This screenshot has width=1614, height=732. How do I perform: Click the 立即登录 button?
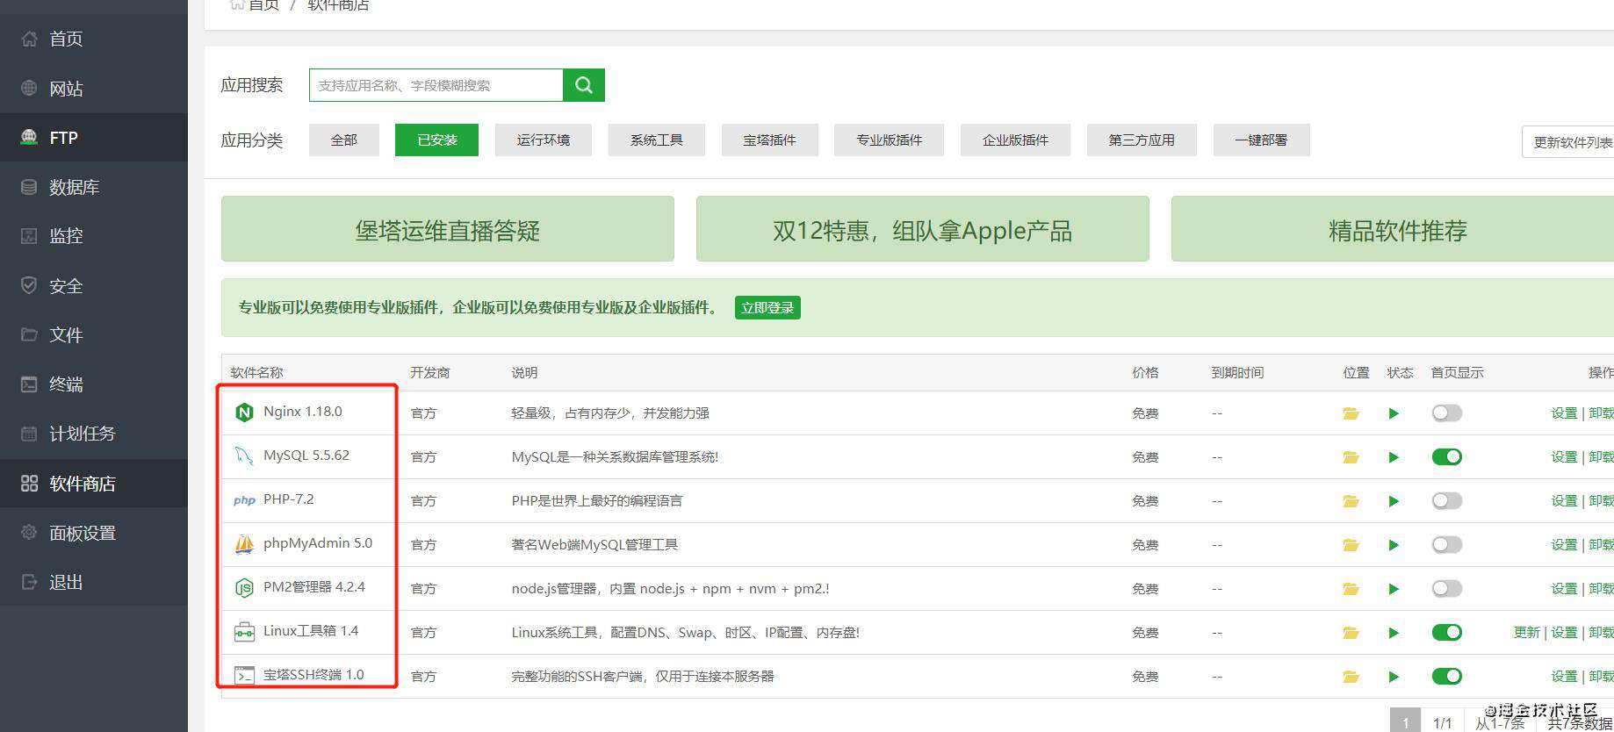pos(767,308)
